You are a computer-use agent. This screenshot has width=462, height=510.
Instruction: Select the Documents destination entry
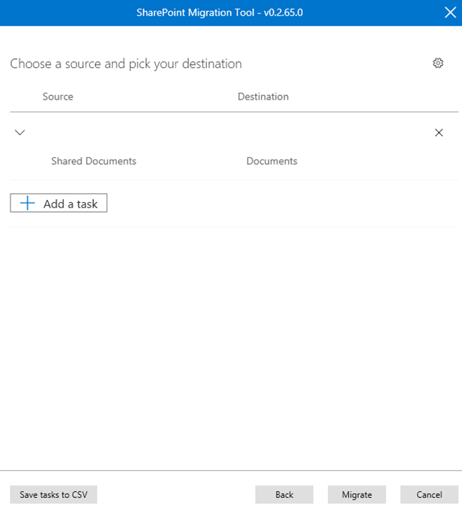[271, 161]
